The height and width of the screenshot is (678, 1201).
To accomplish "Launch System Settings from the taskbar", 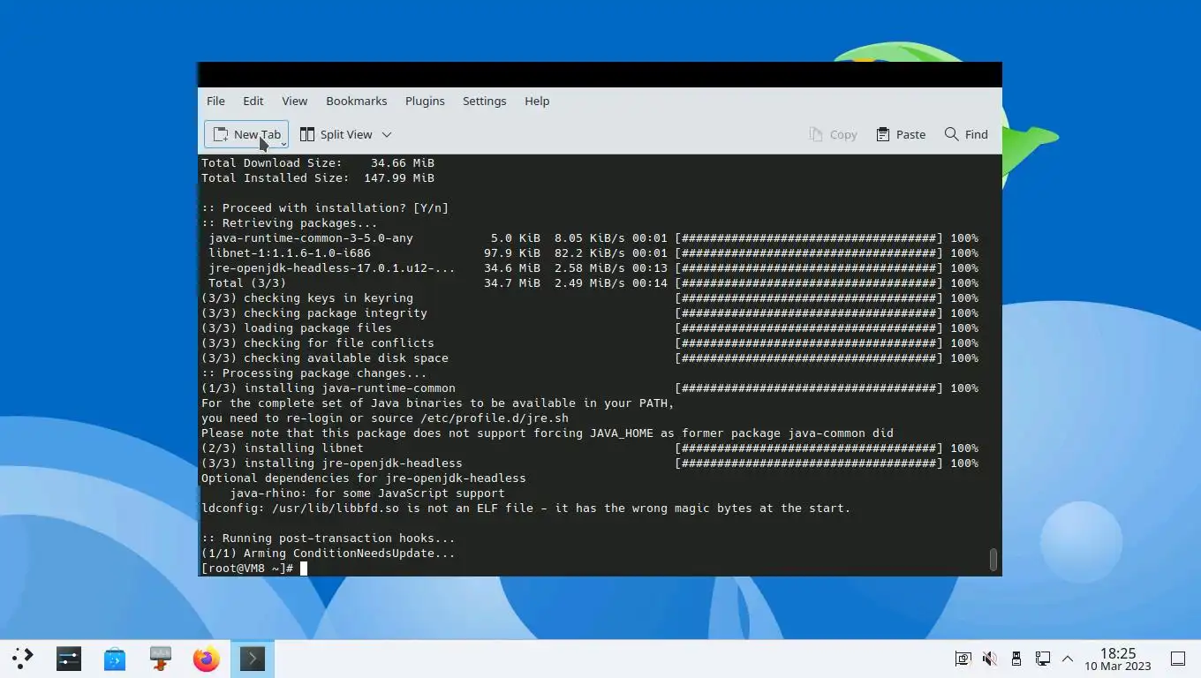I will 69,658.
